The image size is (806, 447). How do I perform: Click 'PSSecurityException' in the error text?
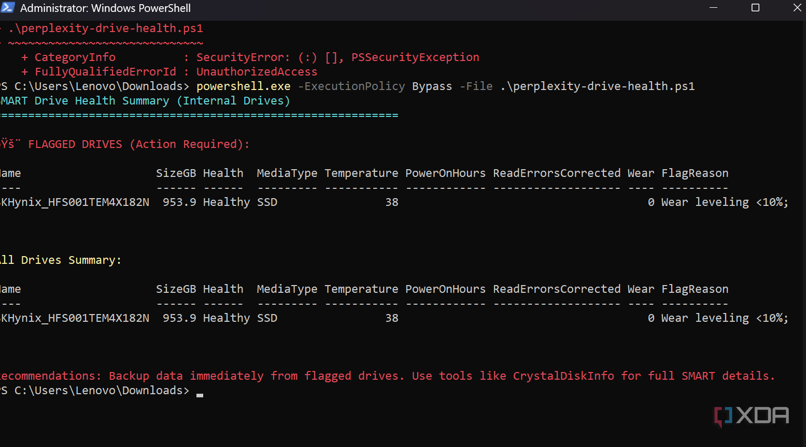tap(415, 57)
